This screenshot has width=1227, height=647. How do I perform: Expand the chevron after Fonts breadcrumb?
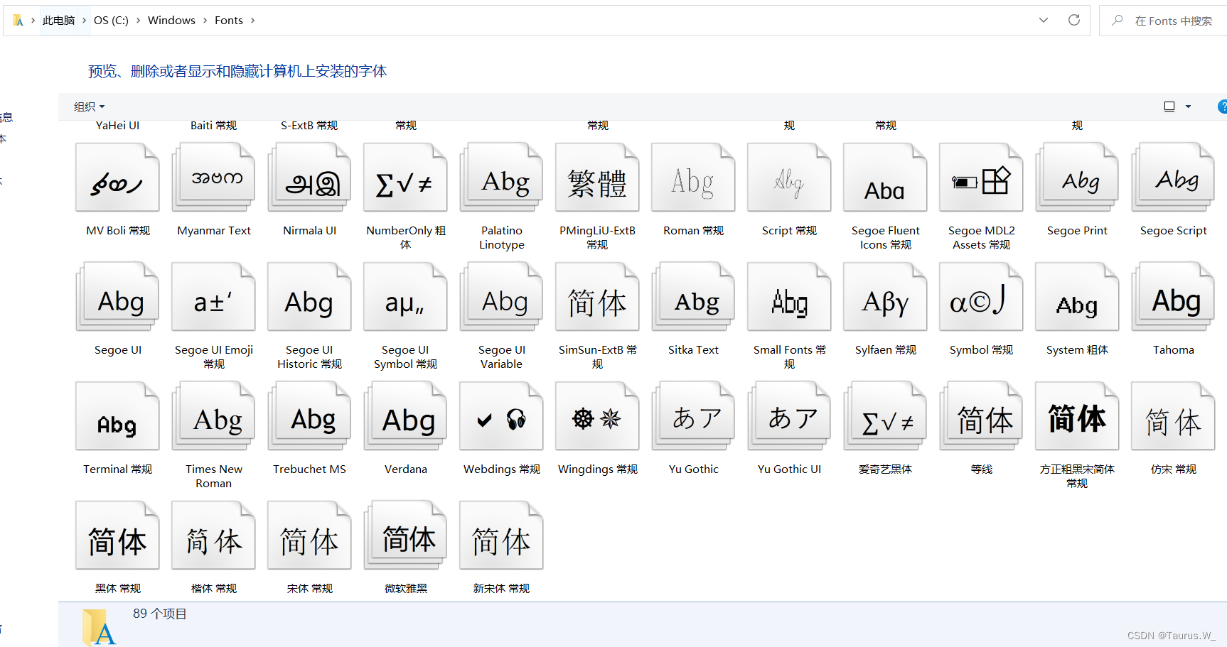point(252,21)
